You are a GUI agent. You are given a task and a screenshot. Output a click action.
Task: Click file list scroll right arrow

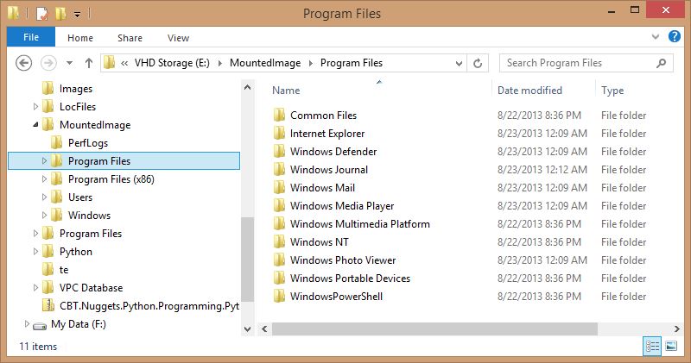tap(677, 329)
